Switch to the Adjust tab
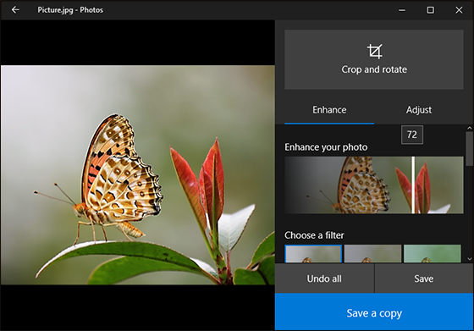 pyautogui.click(x=419, y=110)
